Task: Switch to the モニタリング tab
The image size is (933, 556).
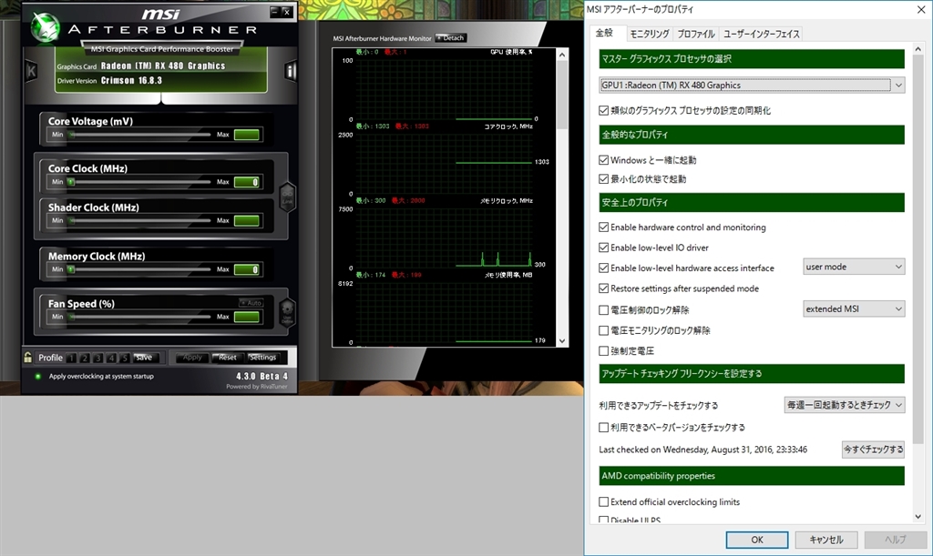Action: coord(649,35)
